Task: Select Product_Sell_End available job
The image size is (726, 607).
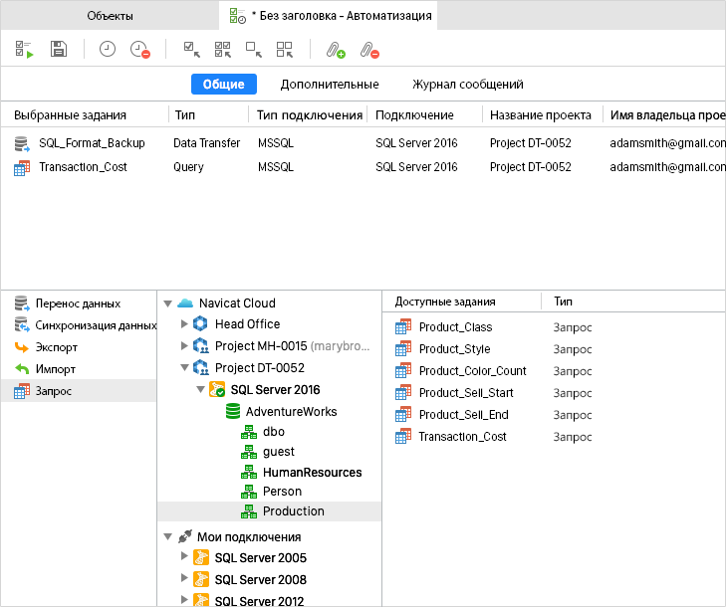Action: click(x=554, y=415)
